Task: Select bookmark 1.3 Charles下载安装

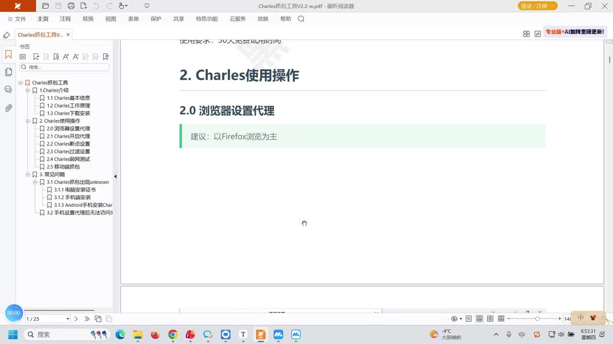Action: pyautogui.click(x=68, y=113)
